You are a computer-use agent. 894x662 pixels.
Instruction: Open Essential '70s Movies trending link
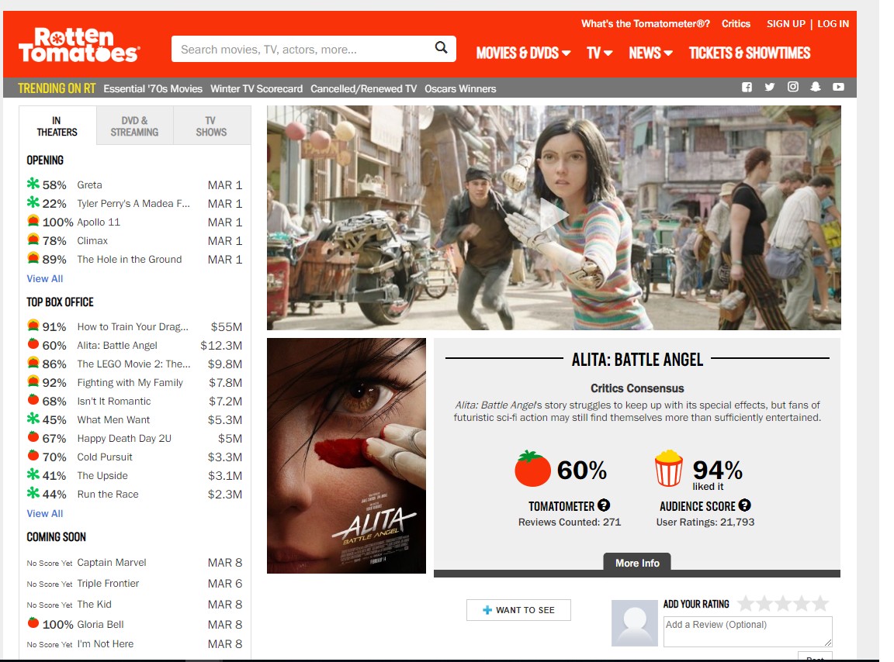[x=153, y=89]
